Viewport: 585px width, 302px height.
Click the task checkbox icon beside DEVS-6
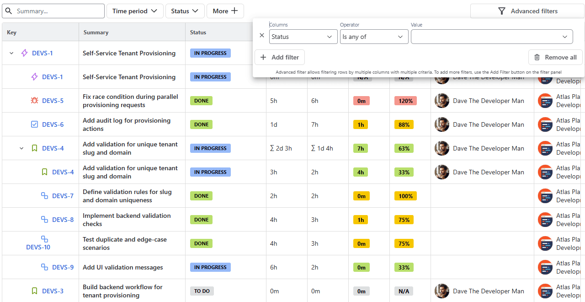pyautogui.click(x=34, y=124)
